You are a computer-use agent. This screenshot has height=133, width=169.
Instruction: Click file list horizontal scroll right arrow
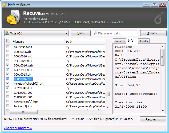103,112
